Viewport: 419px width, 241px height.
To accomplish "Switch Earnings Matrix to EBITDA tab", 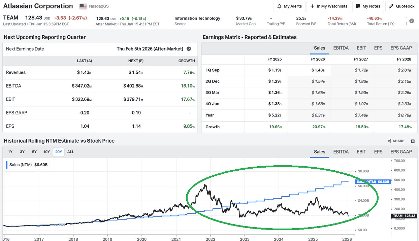I will (x=341, y=48).
